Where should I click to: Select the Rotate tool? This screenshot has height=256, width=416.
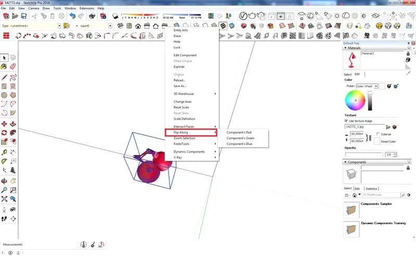pyautogui.click(x=4, y=133)
